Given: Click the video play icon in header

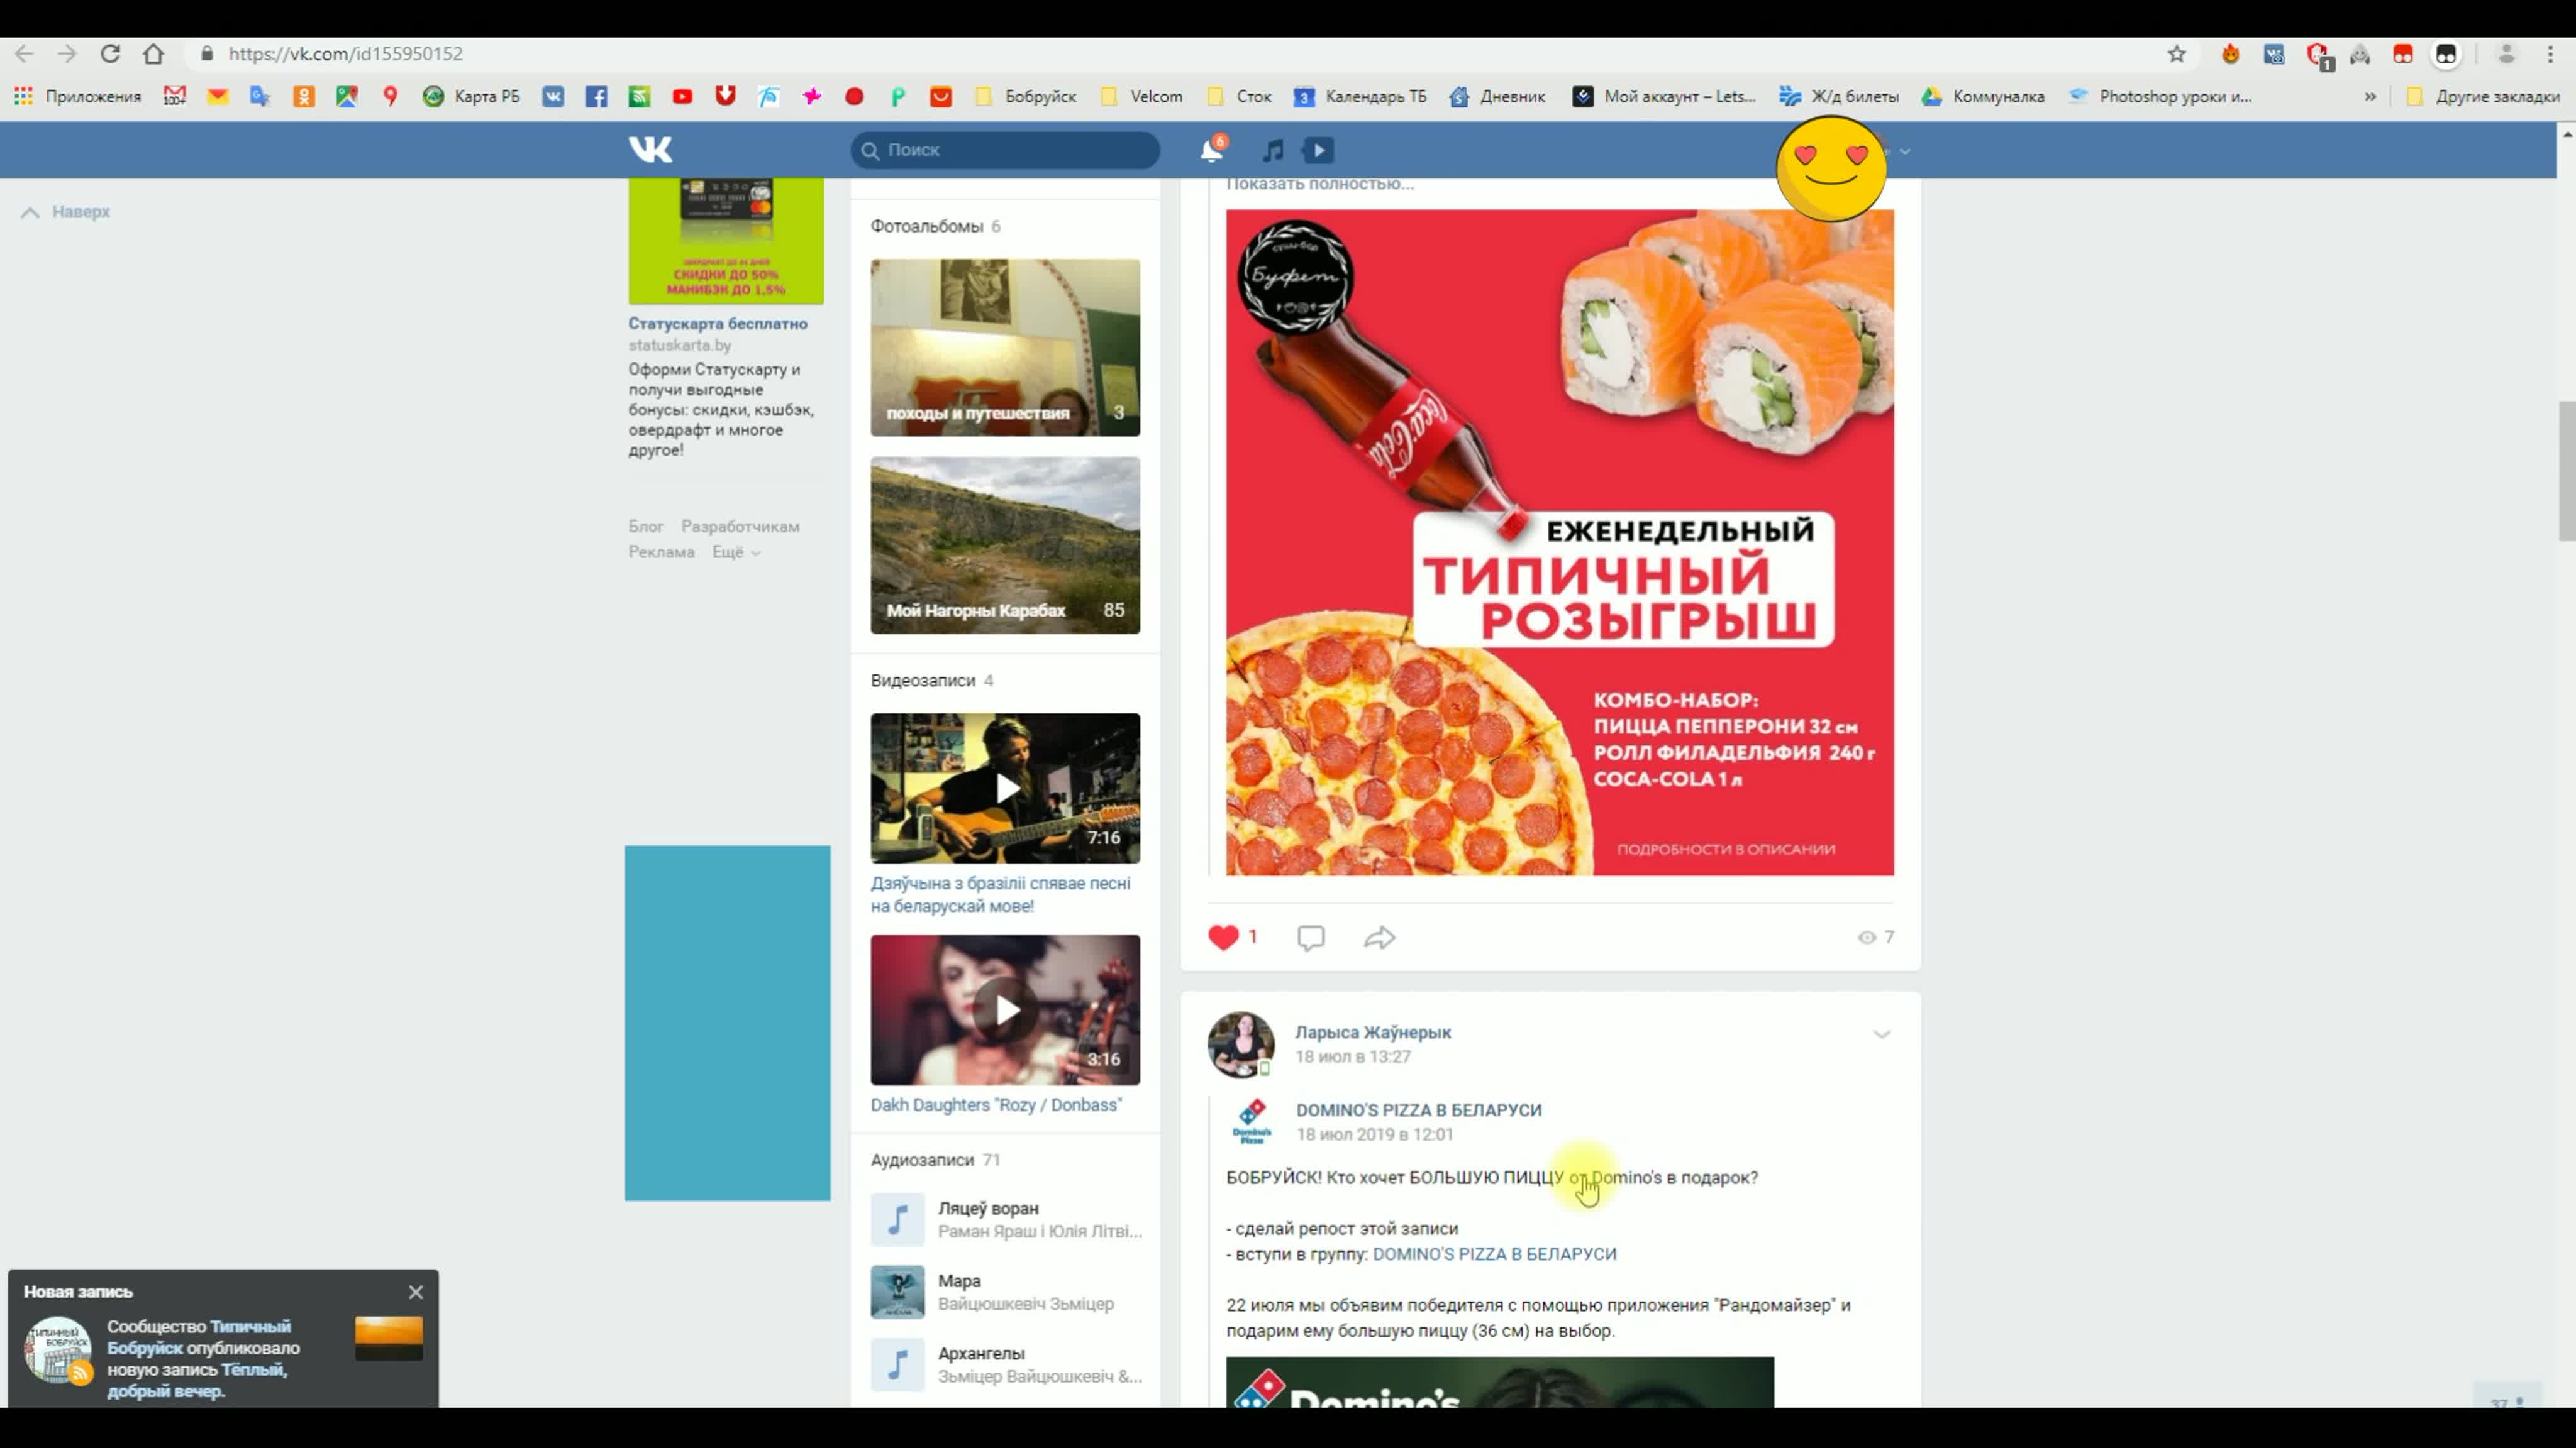Looking at the screenshot, I should click(x=1319, y=150).
